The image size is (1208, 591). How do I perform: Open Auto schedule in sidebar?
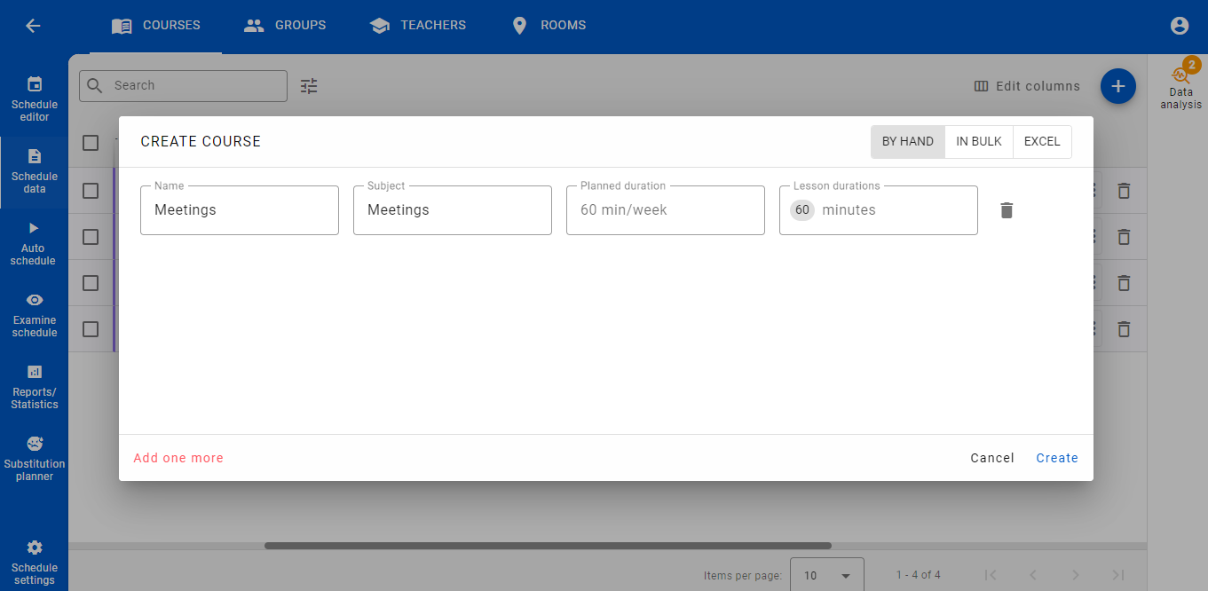pyautogui.click(x=35, y=244)
